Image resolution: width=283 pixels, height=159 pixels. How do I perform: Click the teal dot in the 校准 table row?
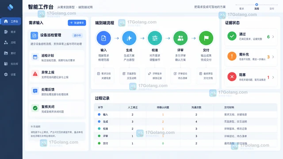pos(99,129)
